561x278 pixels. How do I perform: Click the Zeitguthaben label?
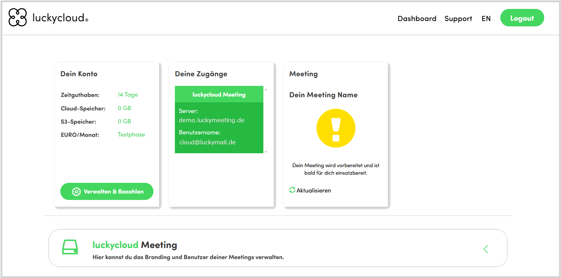click(80, 95)
